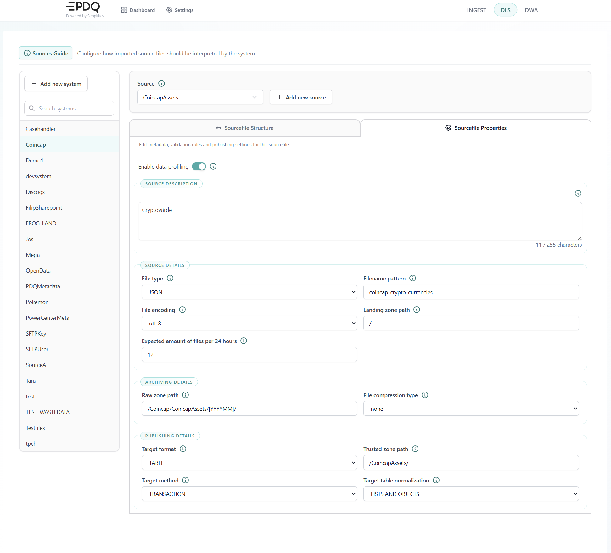
Task: Click info icon next to Trusted zone path
Action: (415, 449)
